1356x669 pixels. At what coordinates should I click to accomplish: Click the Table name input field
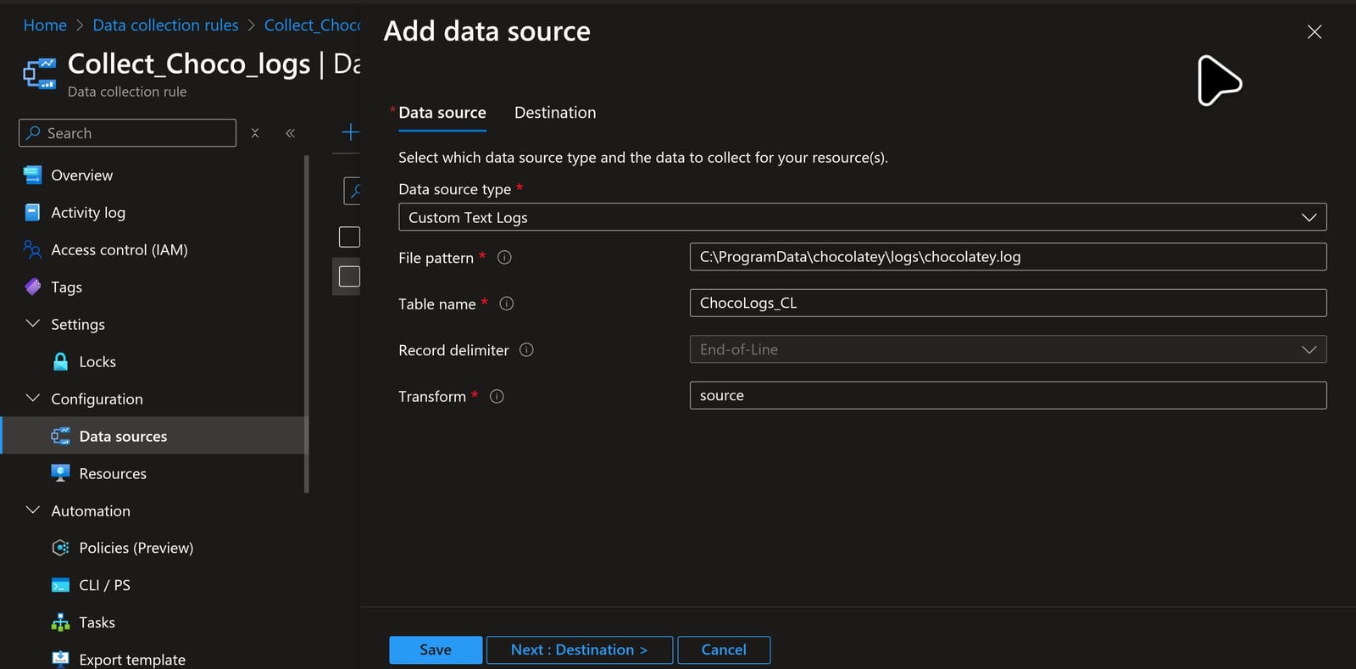coord(1009,303)
